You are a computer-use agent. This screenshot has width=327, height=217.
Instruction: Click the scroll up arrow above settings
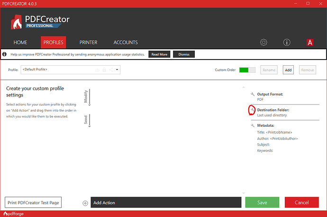(x=244, y=87)
